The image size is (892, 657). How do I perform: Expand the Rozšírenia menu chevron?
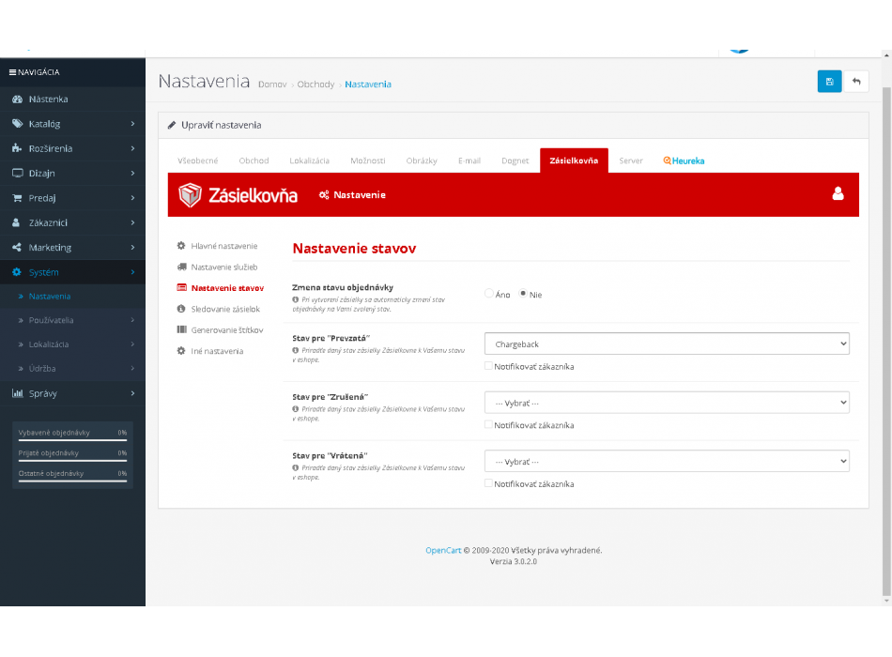[x=132, y=148]
